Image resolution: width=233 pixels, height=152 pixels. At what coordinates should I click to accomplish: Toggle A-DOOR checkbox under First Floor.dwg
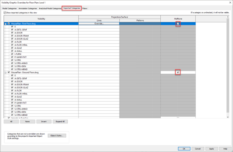coord(12,32)
